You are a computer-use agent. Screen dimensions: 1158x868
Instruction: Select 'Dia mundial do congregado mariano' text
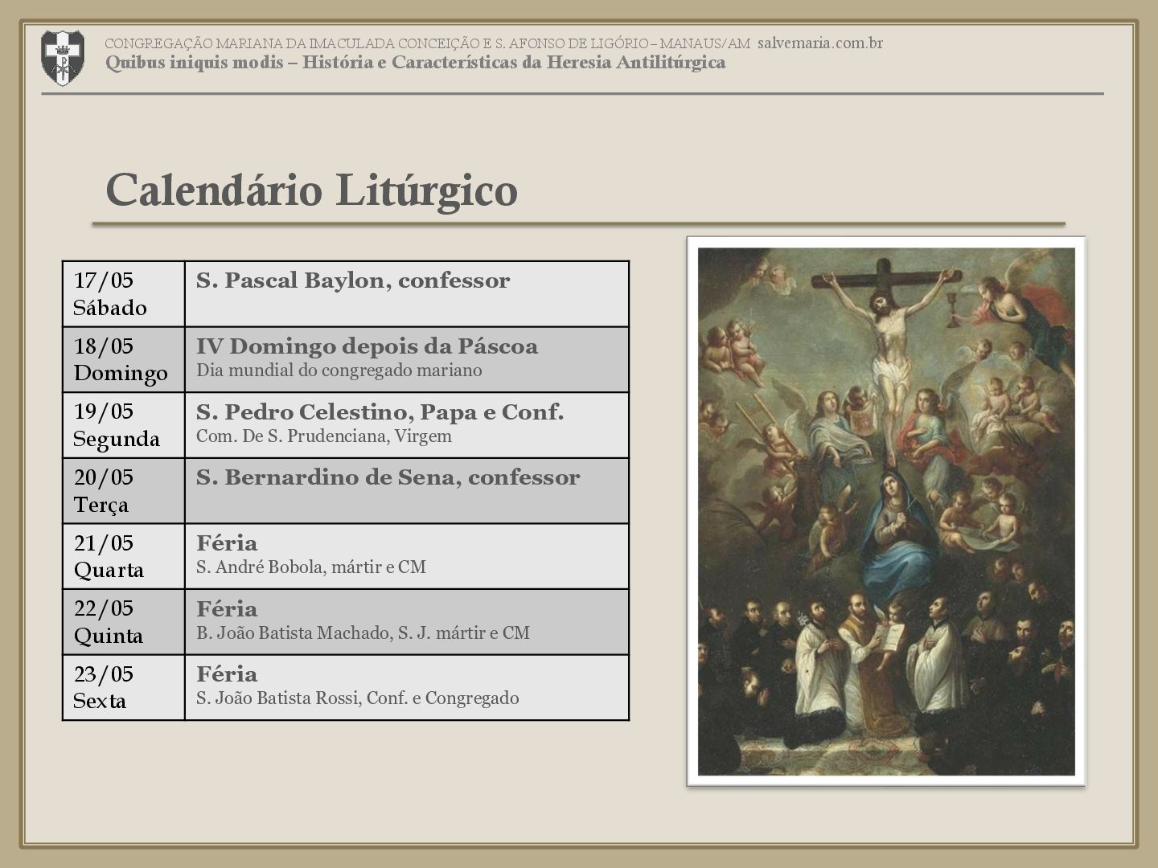tap(339, 371)
